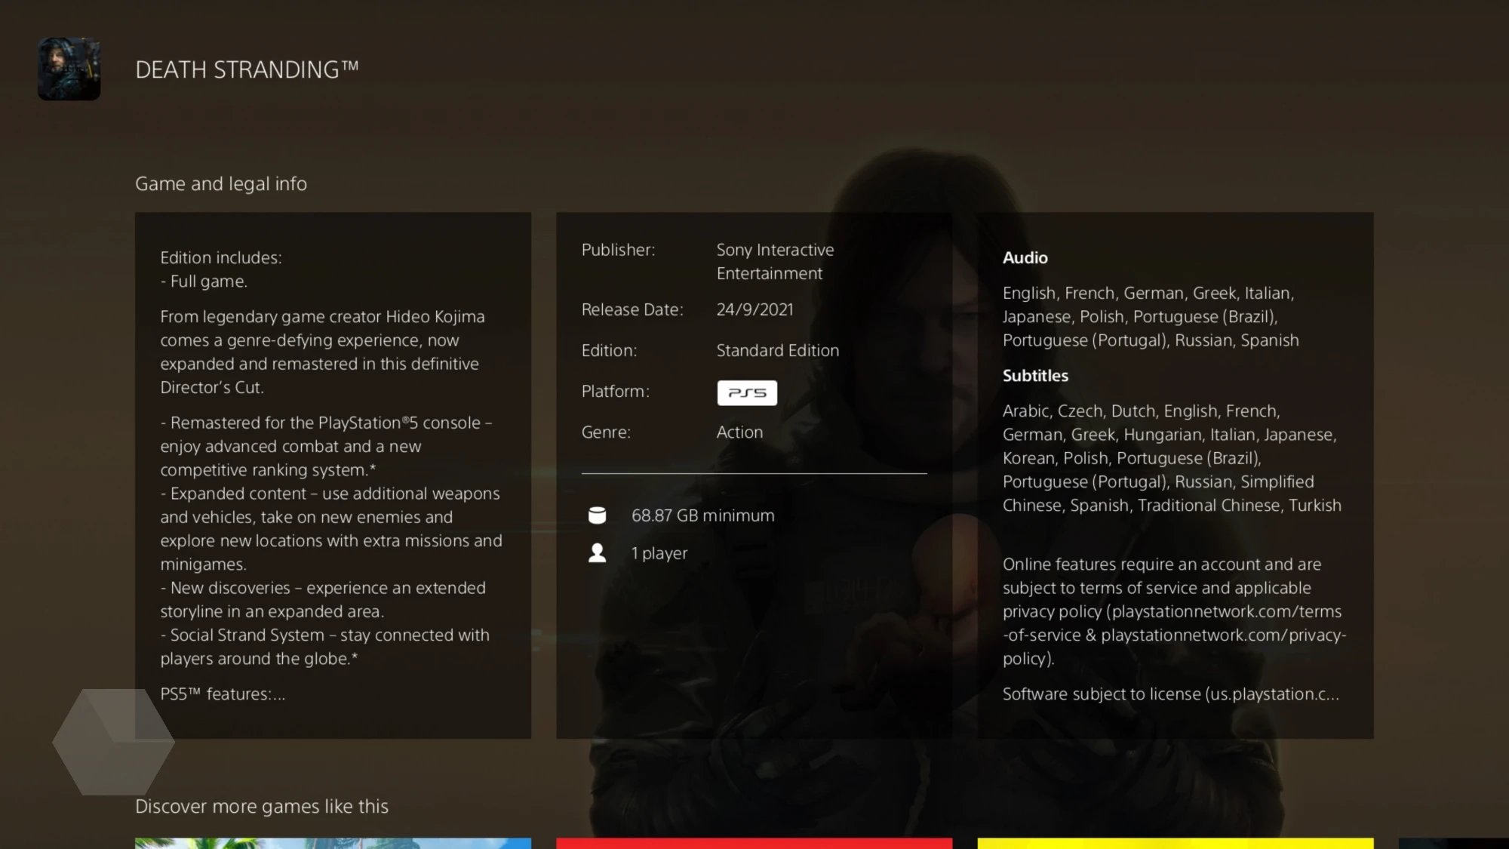Click the storage disk icon
This screenshot has width=1509, height=849.
click(x=597, y=515)
